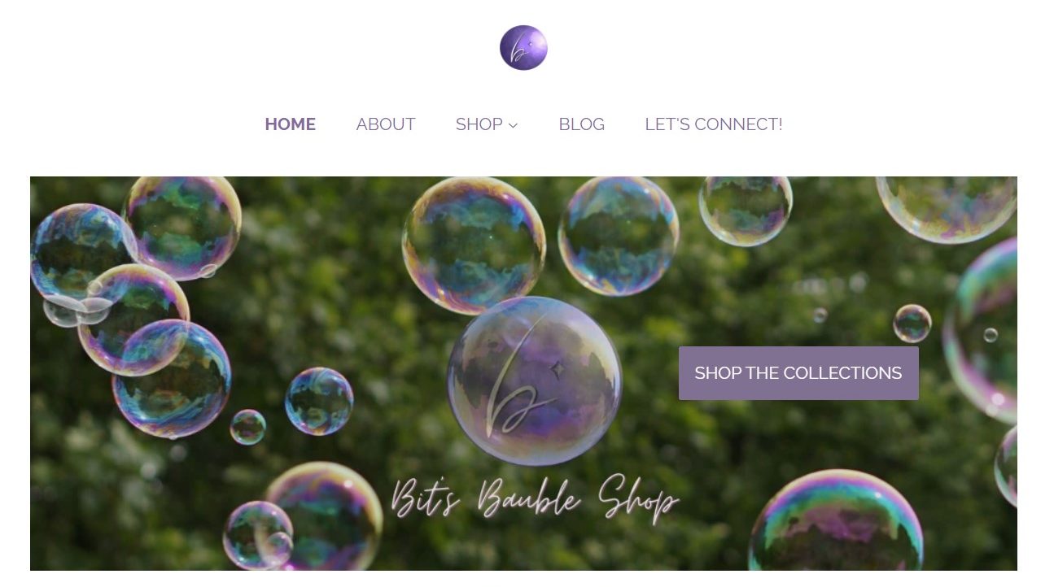Image resolution: width=1054 pixels, height=587 pixels.
Task: Click small bubble right of SHOP THE COLLECTIONS
Action: click(912, 323)
